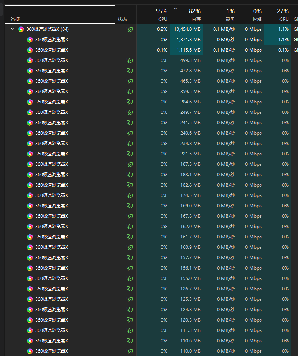Select process name in the 126.7 MB row

click(52, 289)
